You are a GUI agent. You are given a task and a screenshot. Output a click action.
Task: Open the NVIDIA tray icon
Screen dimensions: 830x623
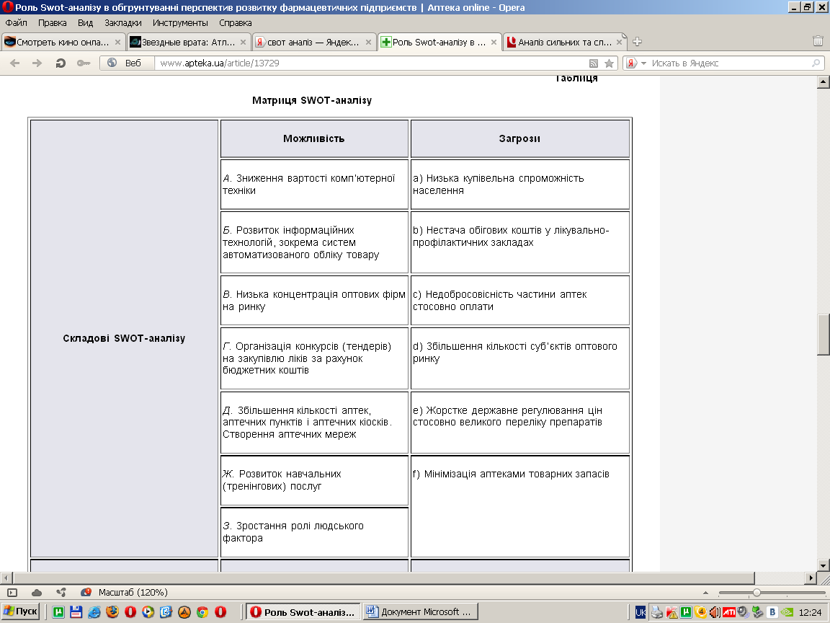click(787, 612)
